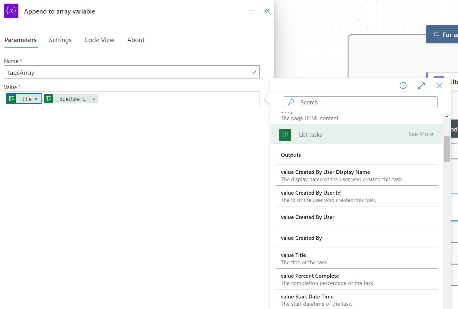Image resolution: width=458 pixels, height=309 pixels.
Task: Open the About tab
Action: (136, 40)
